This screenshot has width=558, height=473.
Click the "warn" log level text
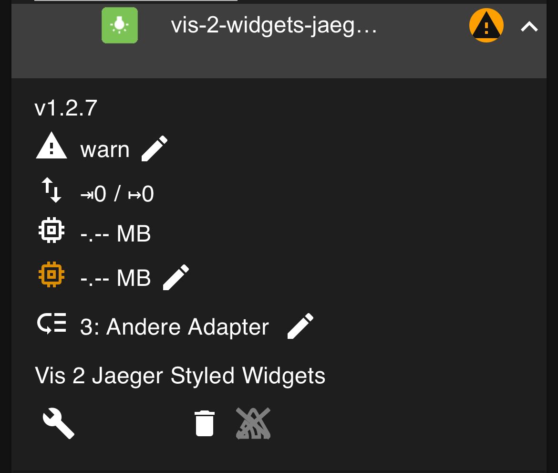pos(105,150)
